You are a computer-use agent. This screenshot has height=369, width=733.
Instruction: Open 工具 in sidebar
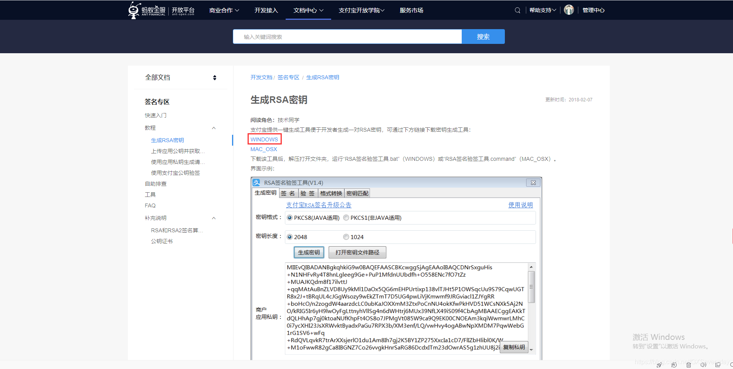coord(150,195)
